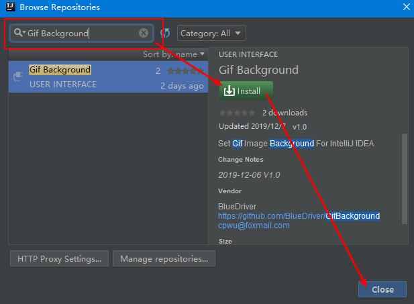Click the description panel scrollbar
Image resolution: width=414 pixels, height=304 pixels.
coord(404,179)
